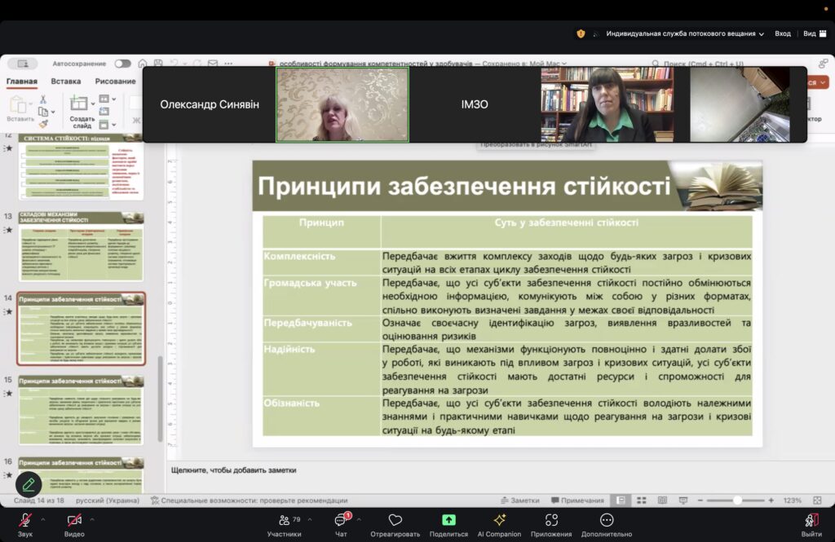The width and height of the screenshot is (835, 542).
Task: Click the Слайд 14 из 18 status text
Action: coord(39,500)
